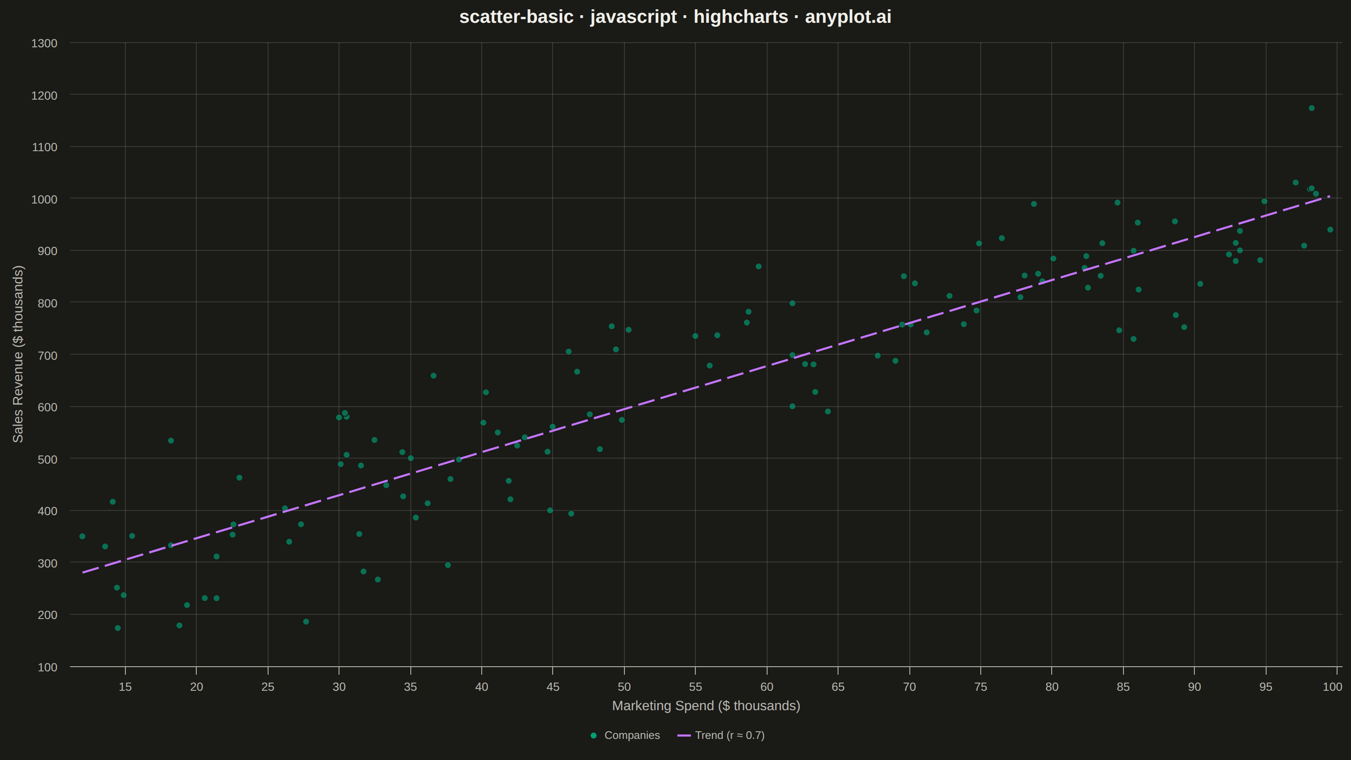
Task: Select the point near 37 spend, 660 revenue
Action: pos(433,375)
